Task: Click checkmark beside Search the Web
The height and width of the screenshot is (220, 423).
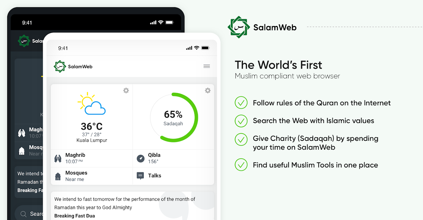Action: (x=241, y=121)
